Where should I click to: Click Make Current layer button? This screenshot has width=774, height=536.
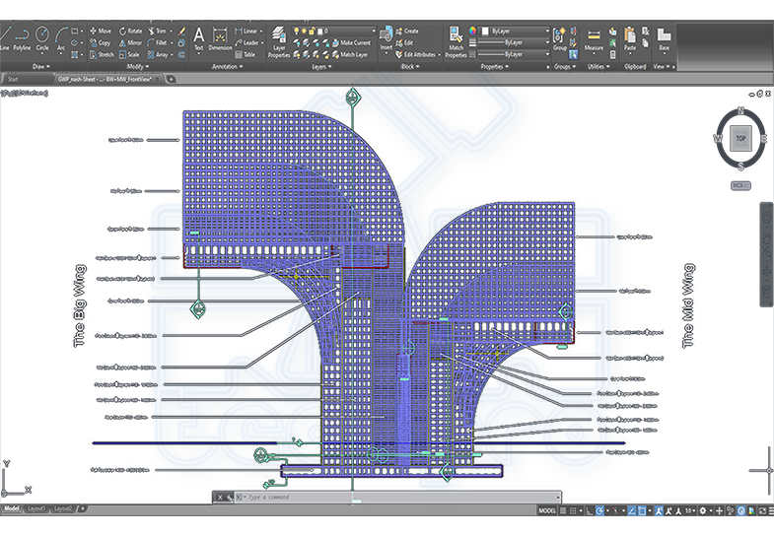pyautogui.click(x=351, y=43)
